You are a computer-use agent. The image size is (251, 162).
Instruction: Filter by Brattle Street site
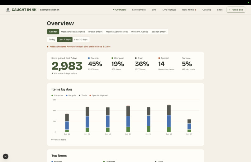pos(95,32)
